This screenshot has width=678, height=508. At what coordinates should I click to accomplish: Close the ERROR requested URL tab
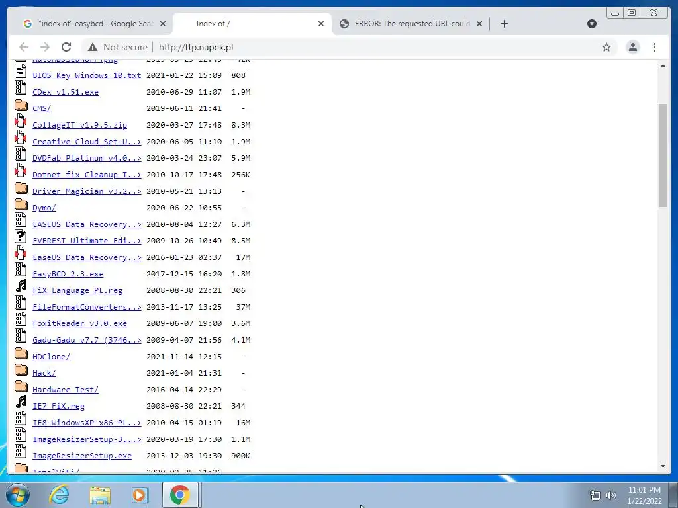click(x=479, y=24)
